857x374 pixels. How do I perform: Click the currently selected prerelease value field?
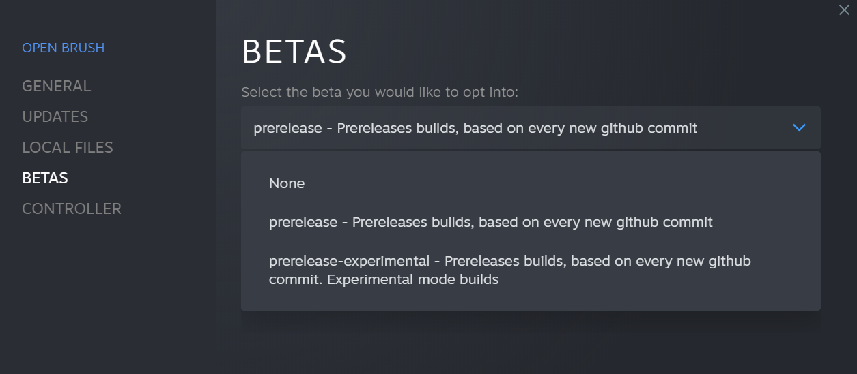(475, 128)
